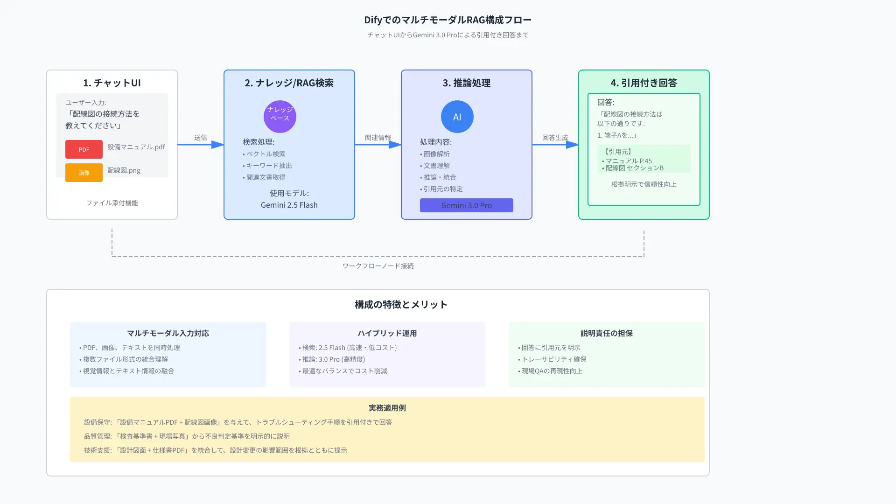Viewport: 896px width, 504px height.
Task: Click the PDF、画像、テキストを同時処理 line
Action: point(130,348)
